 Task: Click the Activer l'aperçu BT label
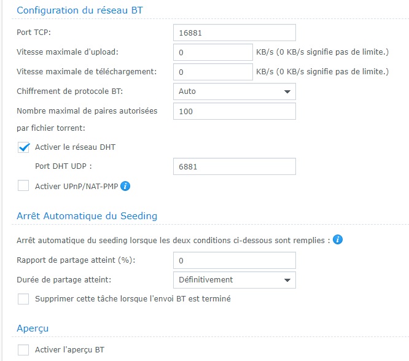point(70,350)
